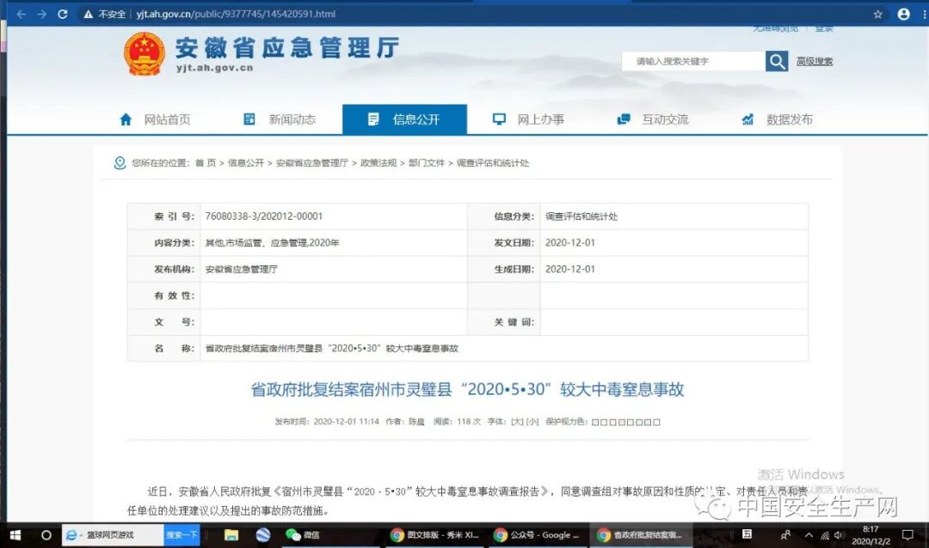
Task: Click the magnifier search icon
Action: pos(775,61)
